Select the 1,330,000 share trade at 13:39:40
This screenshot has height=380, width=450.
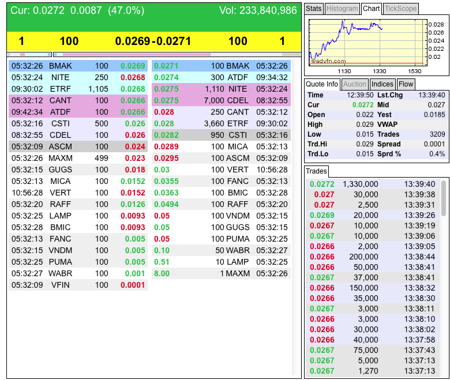pos(372,184)
